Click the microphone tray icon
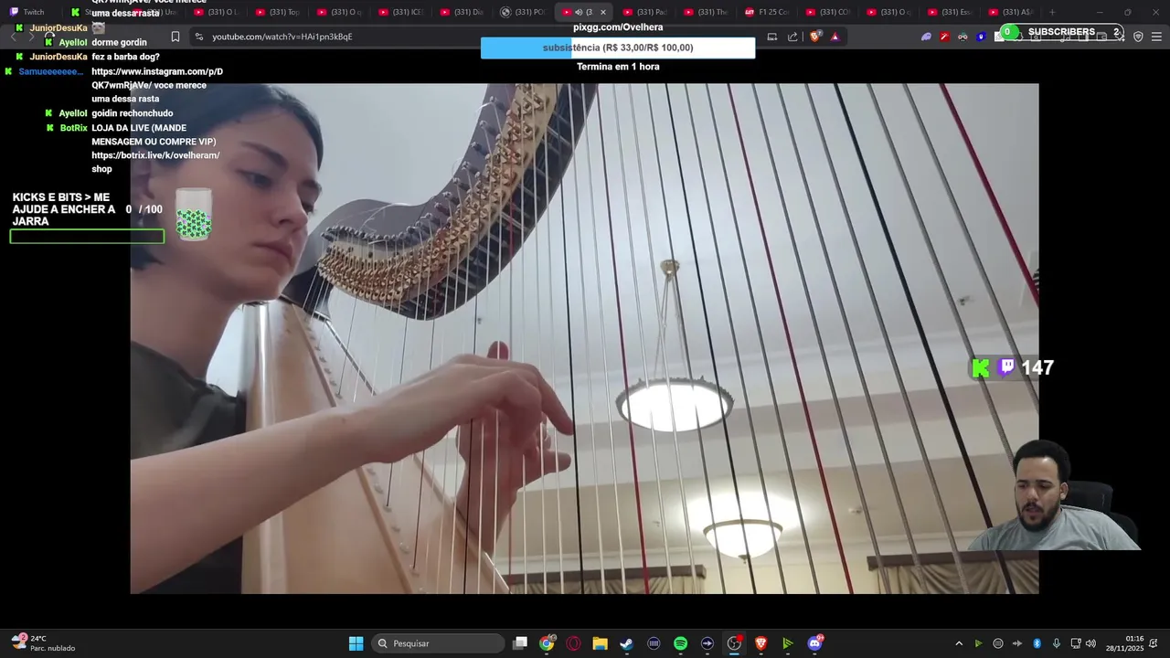 click(1057, 643)
